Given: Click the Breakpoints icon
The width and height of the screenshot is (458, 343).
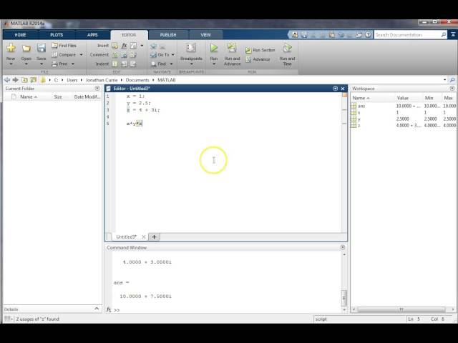Looking at the screenshot, I should (191, 48).
